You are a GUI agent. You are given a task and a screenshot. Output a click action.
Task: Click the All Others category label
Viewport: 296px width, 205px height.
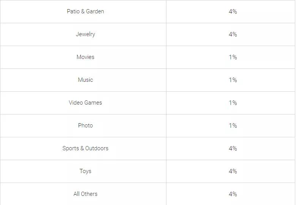click(85, 194)
